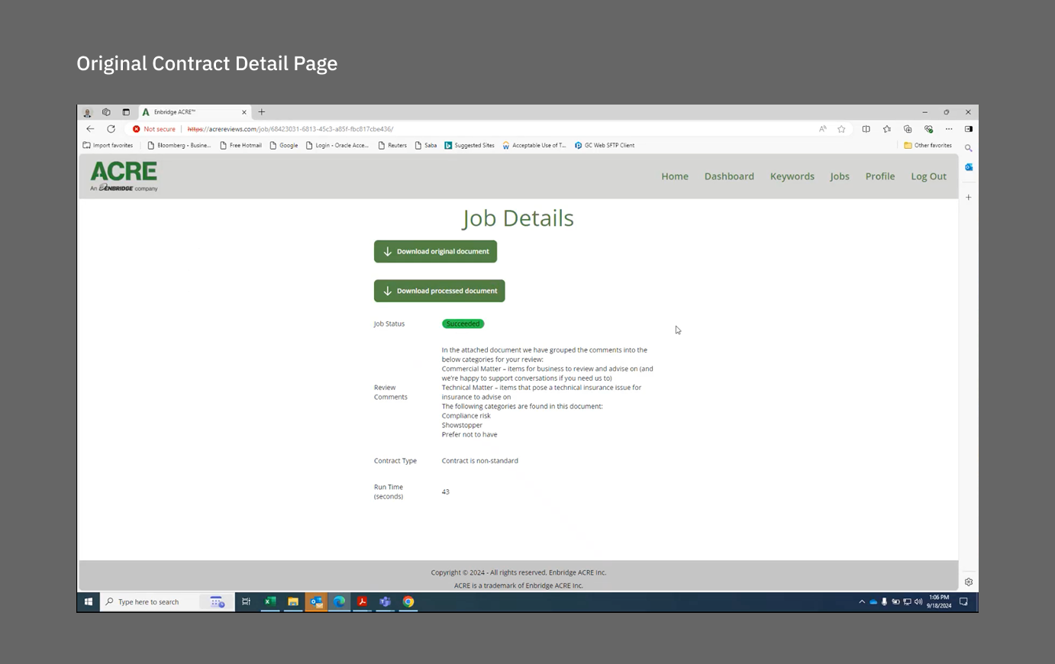Viewport: 1055px width, 664px height.
Task: Click the browser essentials heart icon
Action: pyautogui.click(x=928, y=129)
